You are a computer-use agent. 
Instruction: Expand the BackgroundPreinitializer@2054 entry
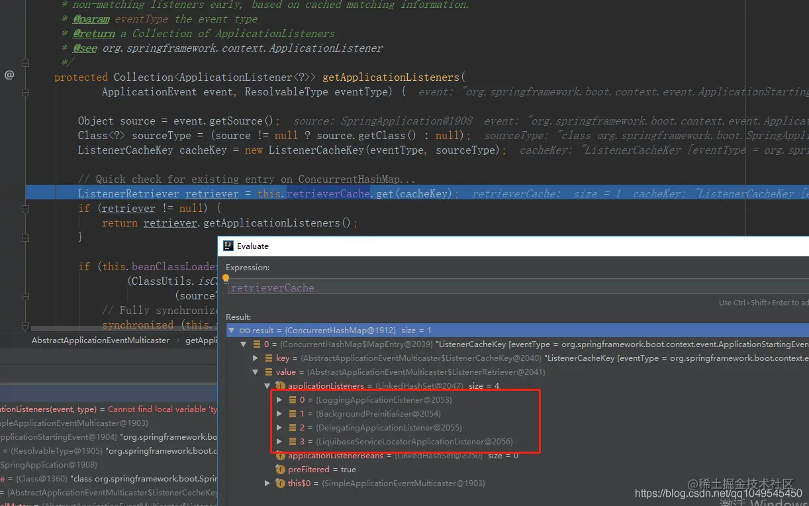click(x=279, y=414)
